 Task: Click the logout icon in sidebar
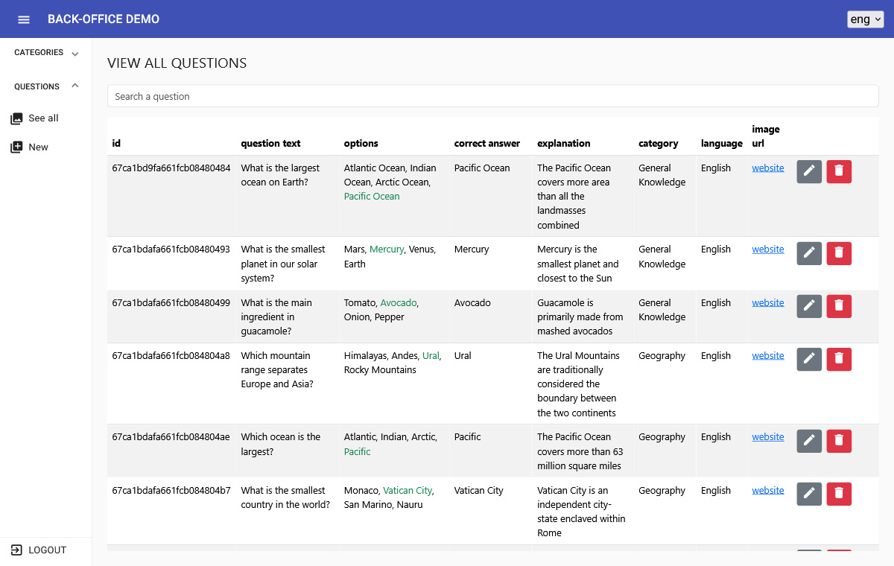click(16, 550)
